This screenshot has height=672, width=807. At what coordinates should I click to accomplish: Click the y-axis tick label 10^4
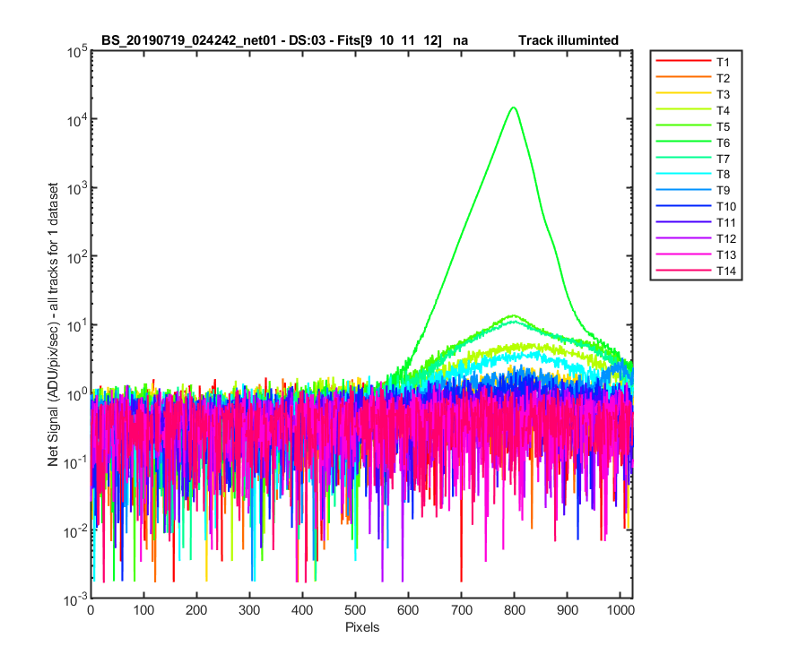coord(77,120)
